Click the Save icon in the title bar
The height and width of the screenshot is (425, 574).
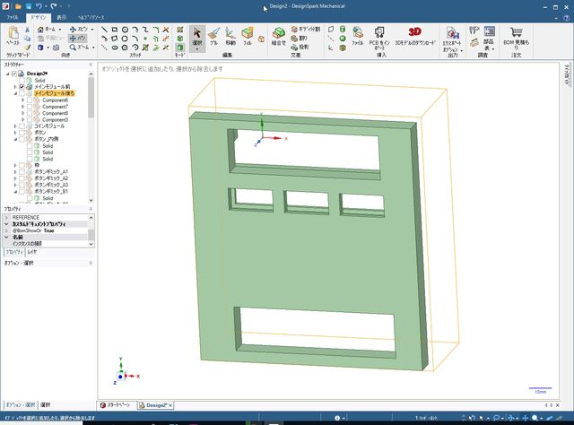29,6
